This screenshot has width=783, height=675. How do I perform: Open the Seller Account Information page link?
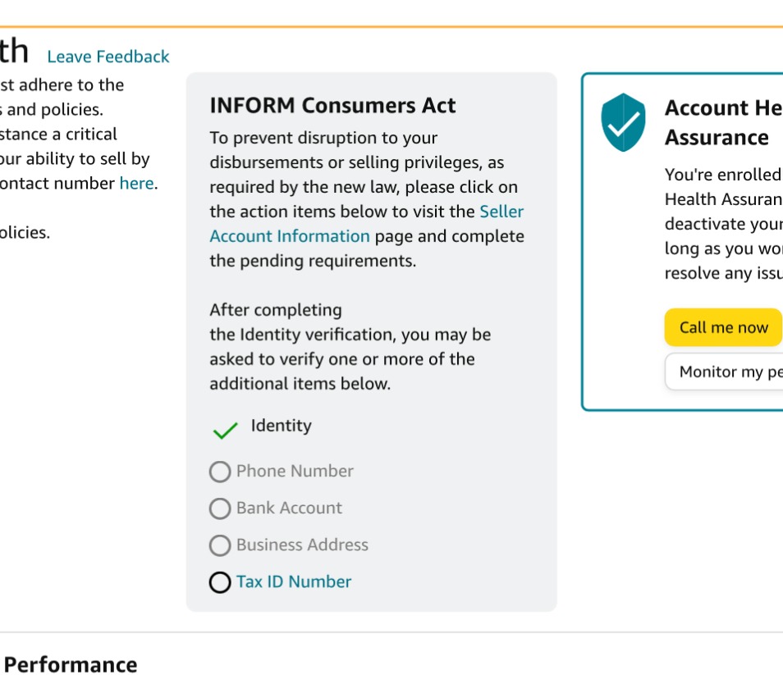(x=288, y=235)
